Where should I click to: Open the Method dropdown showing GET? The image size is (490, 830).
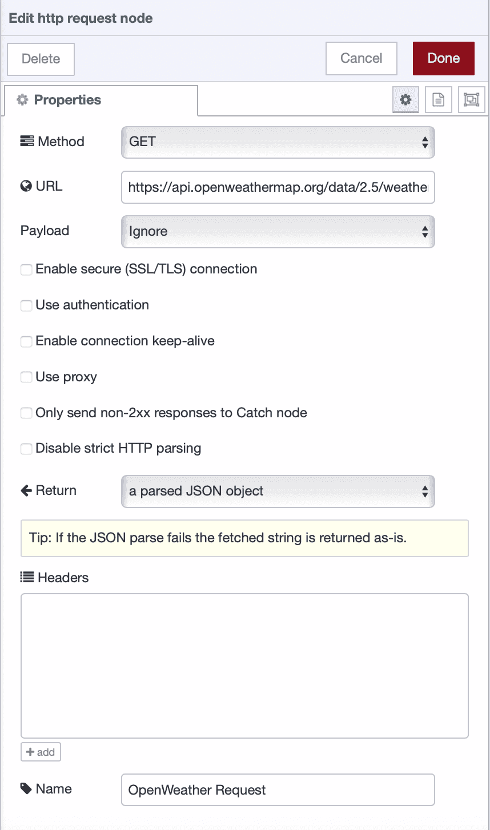(x=278, y=142)
